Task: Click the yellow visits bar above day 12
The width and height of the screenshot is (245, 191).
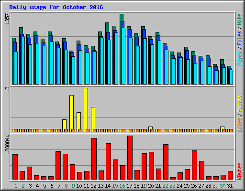Action: (93, 119)
